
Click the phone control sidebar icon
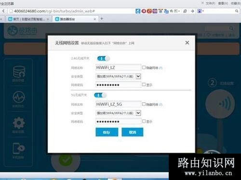tap(19, 148)
